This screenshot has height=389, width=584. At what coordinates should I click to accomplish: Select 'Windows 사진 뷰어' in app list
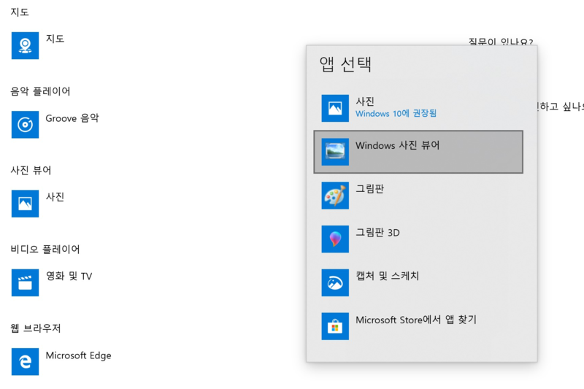tap(418, 152)
